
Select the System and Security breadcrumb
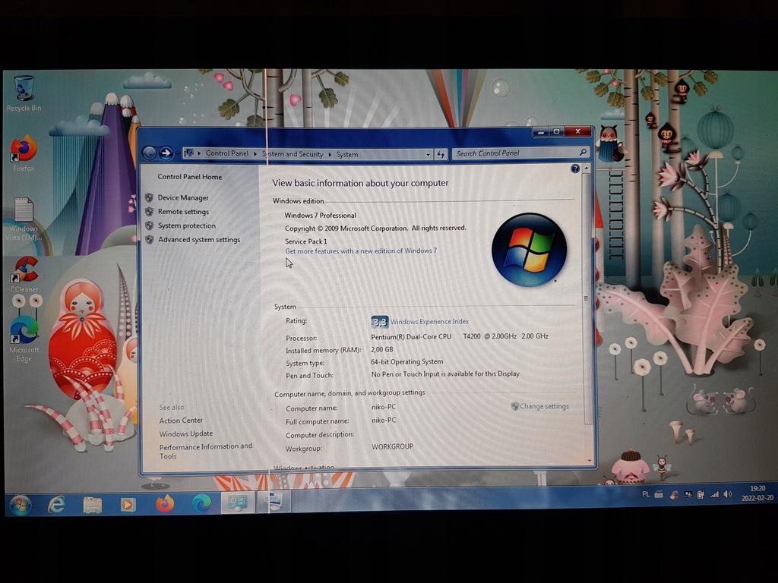click(293, 154)
